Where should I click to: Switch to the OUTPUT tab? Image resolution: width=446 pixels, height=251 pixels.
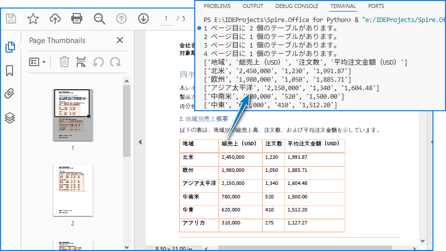[253, 6]
